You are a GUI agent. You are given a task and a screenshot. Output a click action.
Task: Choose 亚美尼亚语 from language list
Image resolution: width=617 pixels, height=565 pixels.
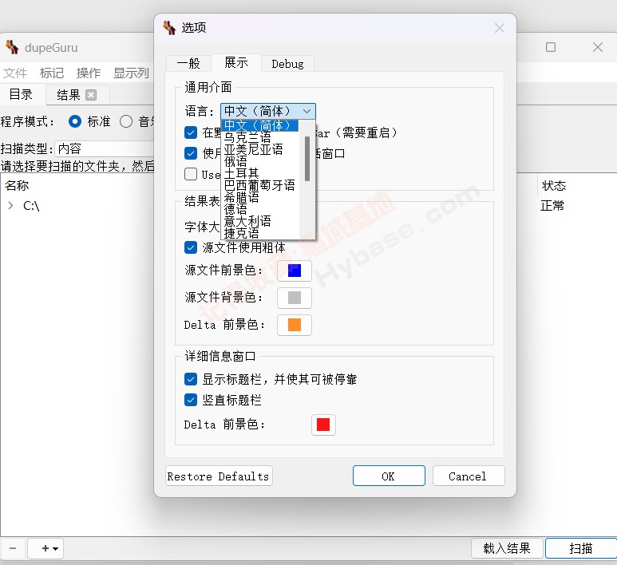coord(259,149)
